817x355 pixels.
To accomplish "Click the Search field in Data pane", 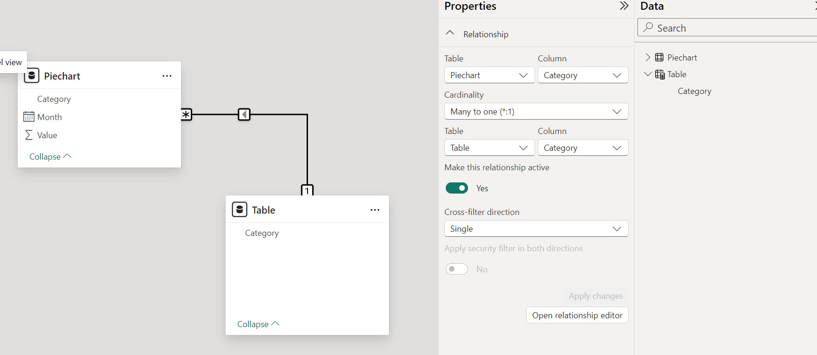I will [727, 27].
